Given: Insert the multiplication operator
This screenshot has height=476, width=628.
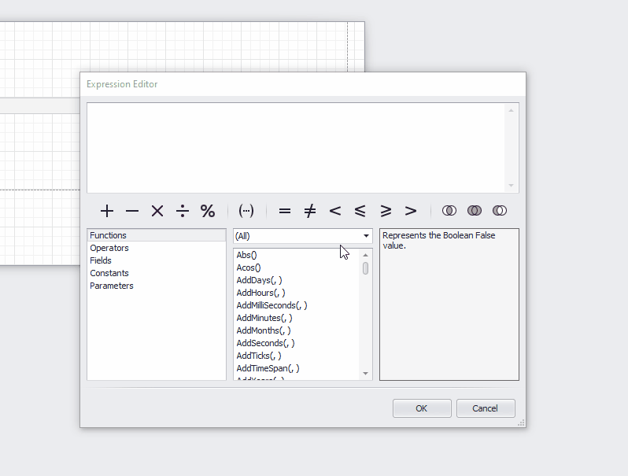Looking at the screenshot, I should tap(157, 211).
